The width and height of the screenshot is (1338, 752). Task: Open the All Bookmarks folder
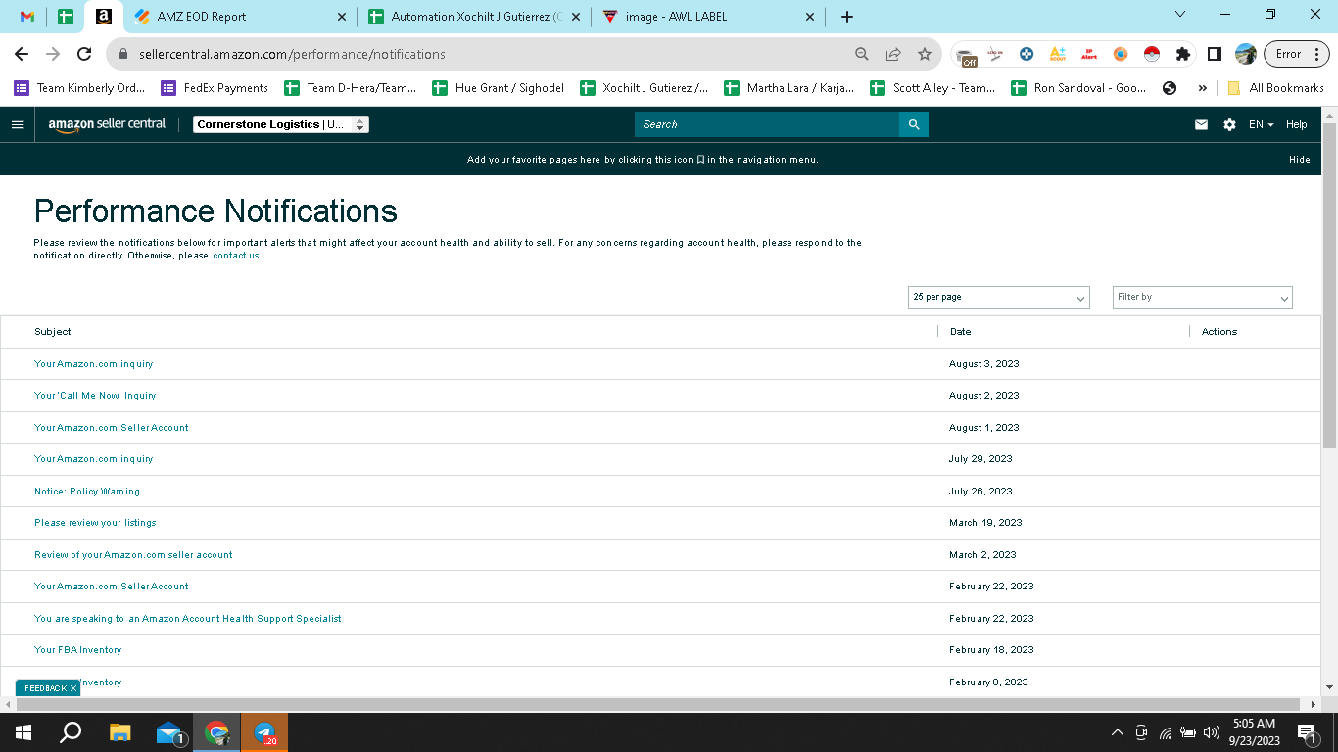1275,87
